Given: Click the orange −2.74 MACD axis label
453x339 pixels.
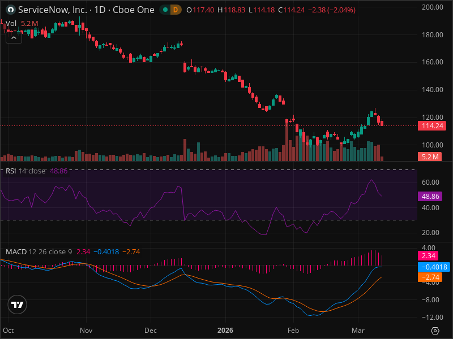Looking at the screenshot, I should click(x=430, y=277).
